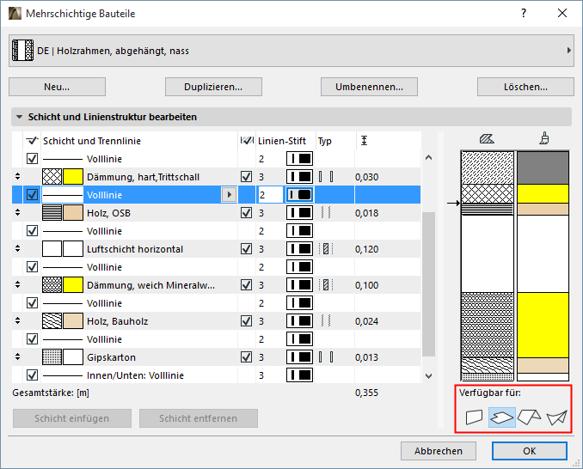
Task: Uncheck the topmost Volllinie checkbox
Action: [33, 159]
